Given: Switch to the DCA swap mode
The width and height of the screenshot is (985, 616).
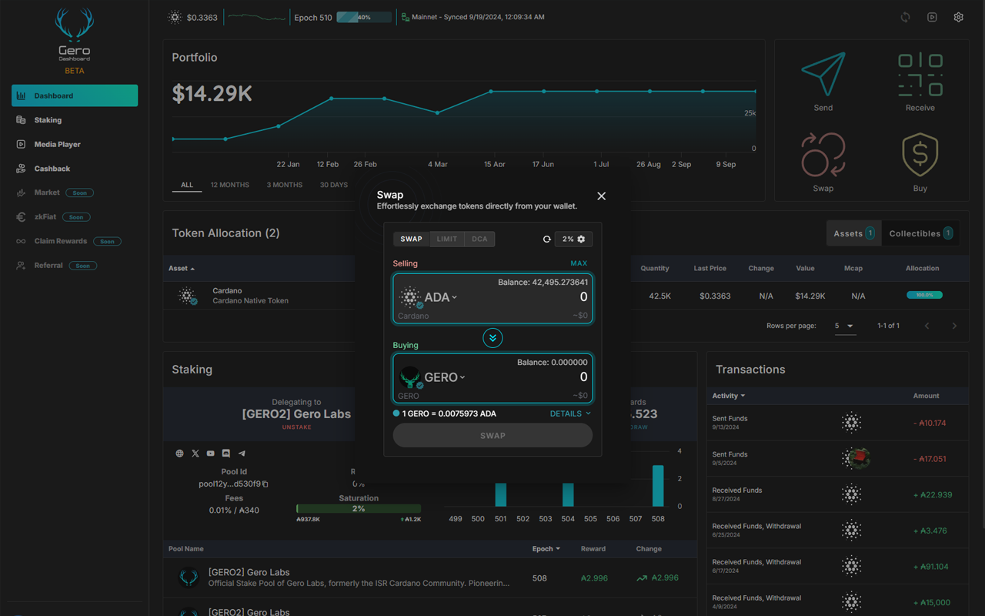Looking at the screenshot, I should (x=479, y=239).
